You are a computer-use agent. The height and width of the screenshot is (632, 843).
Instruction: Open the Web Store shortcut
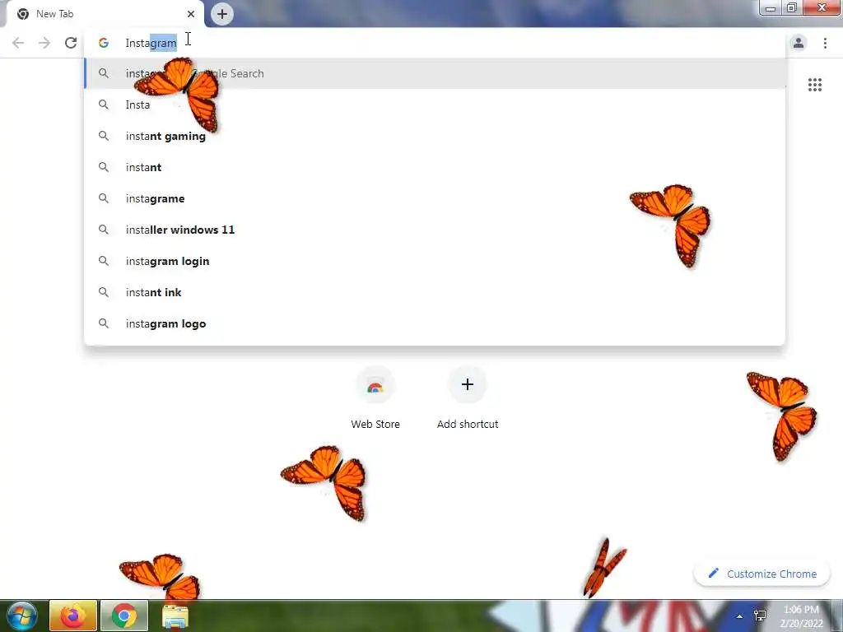375,397
